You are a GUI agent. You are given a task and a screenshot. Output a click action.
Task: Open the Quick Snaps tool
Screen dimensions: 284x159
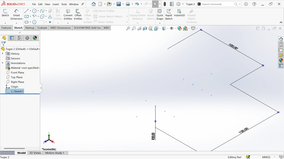tap(160, 15)
